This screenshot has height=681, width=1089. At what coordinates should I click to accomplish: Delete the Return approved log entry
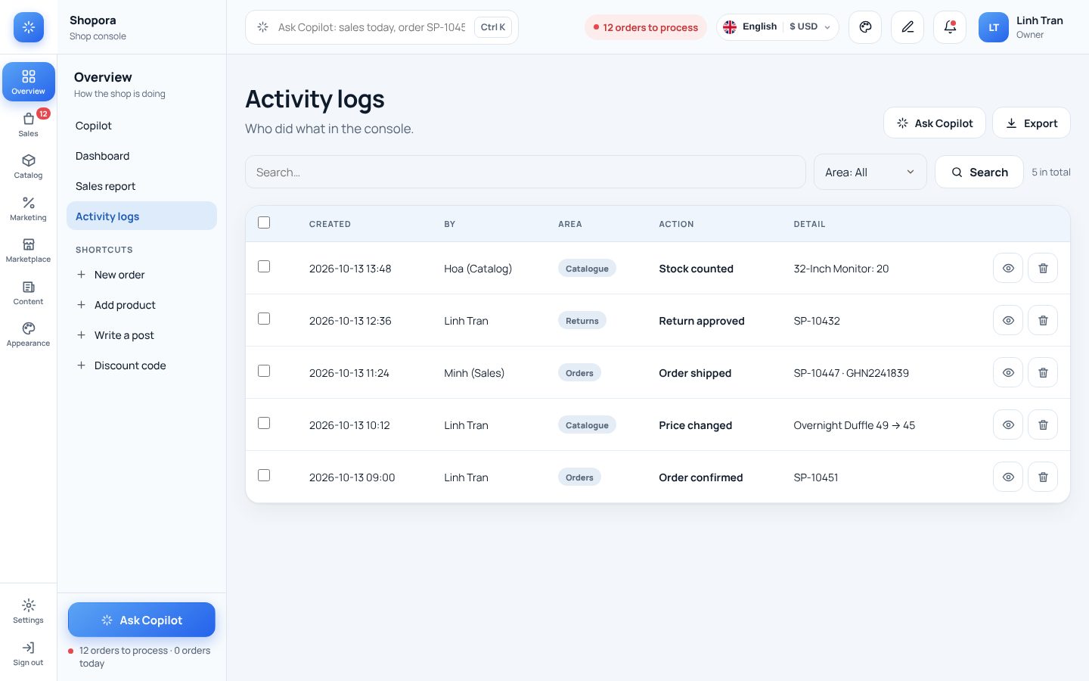(x=1043, y=320)
